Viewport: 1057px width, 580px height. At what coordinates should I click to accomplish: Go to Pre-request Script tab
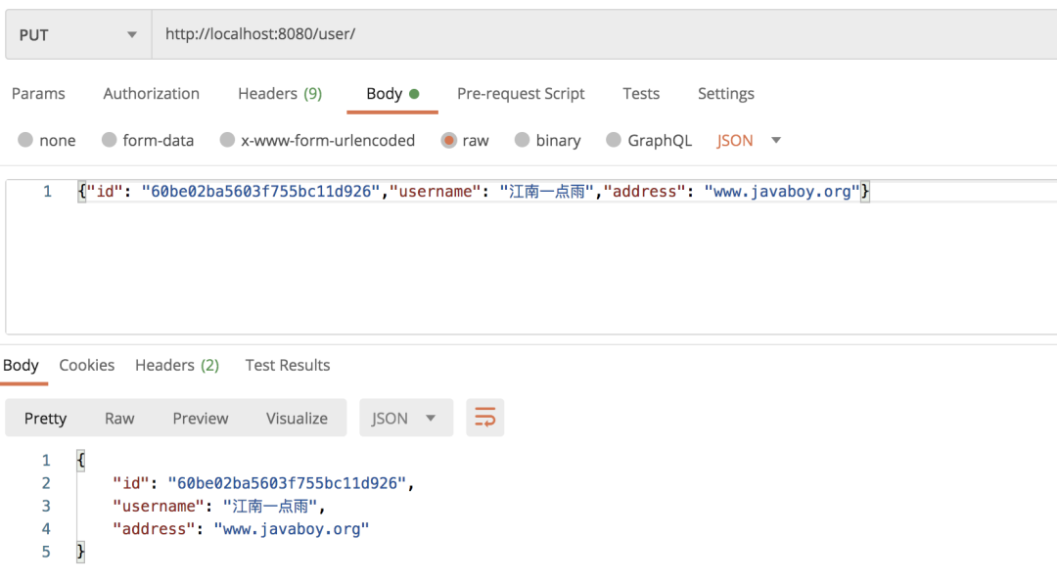[x=521, y=94]
